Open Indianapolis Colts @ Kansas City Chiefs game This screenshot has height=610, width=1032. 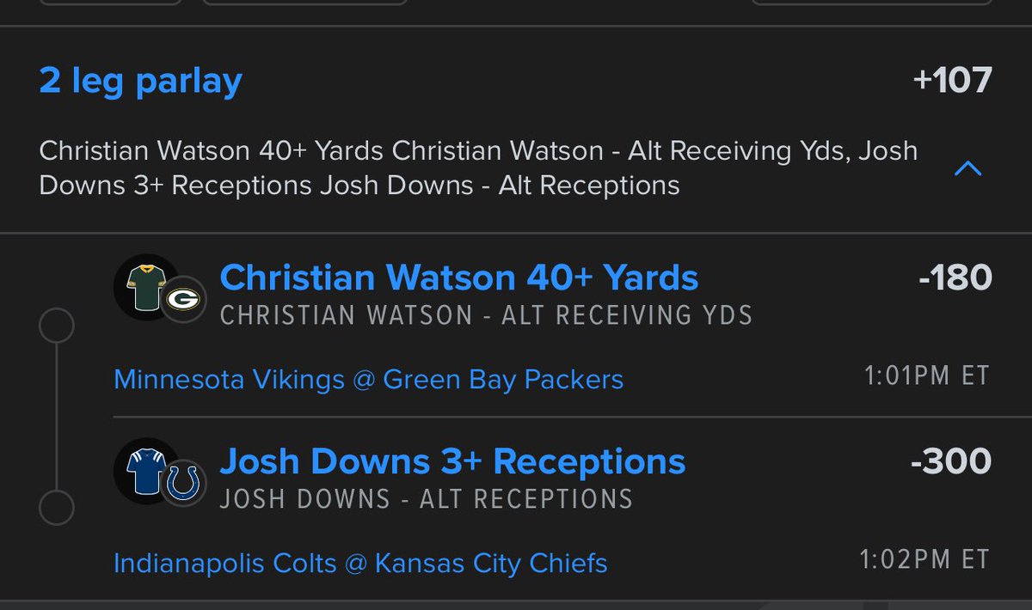pos(360,563)
